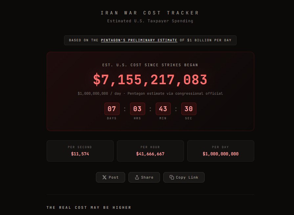Select the Per Day cost card
294x215 pixels.
click(x=220, y=151)
